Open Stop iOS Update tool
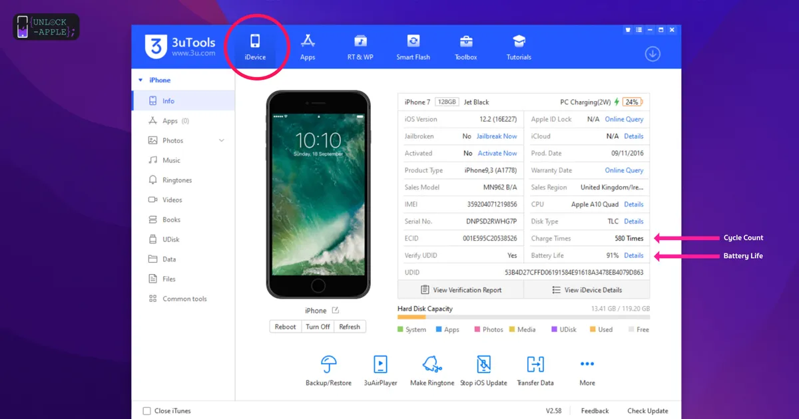Viewport: 799px width, 419px height. click(484, 370)
